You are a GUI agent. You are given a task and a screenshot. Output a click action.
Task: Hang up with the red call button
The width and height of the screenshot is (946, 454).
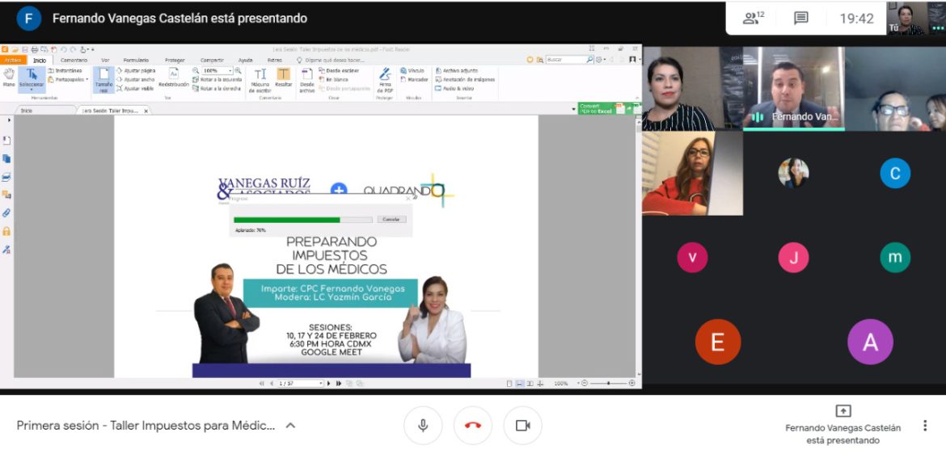[x=473, y=426]
